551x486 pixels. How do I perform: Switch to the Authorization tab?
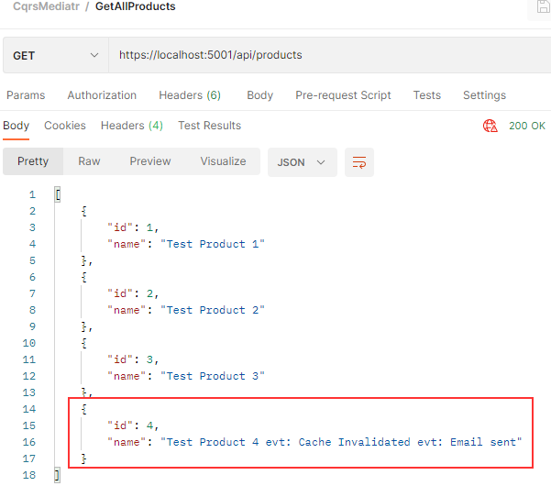click(x=102, y=95)
